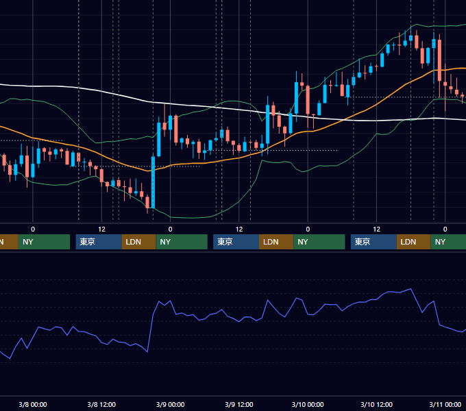Select the 東京 session block ending near 3/10 12:00
Viewport: 466px width, 411px height.
point(373,242)
